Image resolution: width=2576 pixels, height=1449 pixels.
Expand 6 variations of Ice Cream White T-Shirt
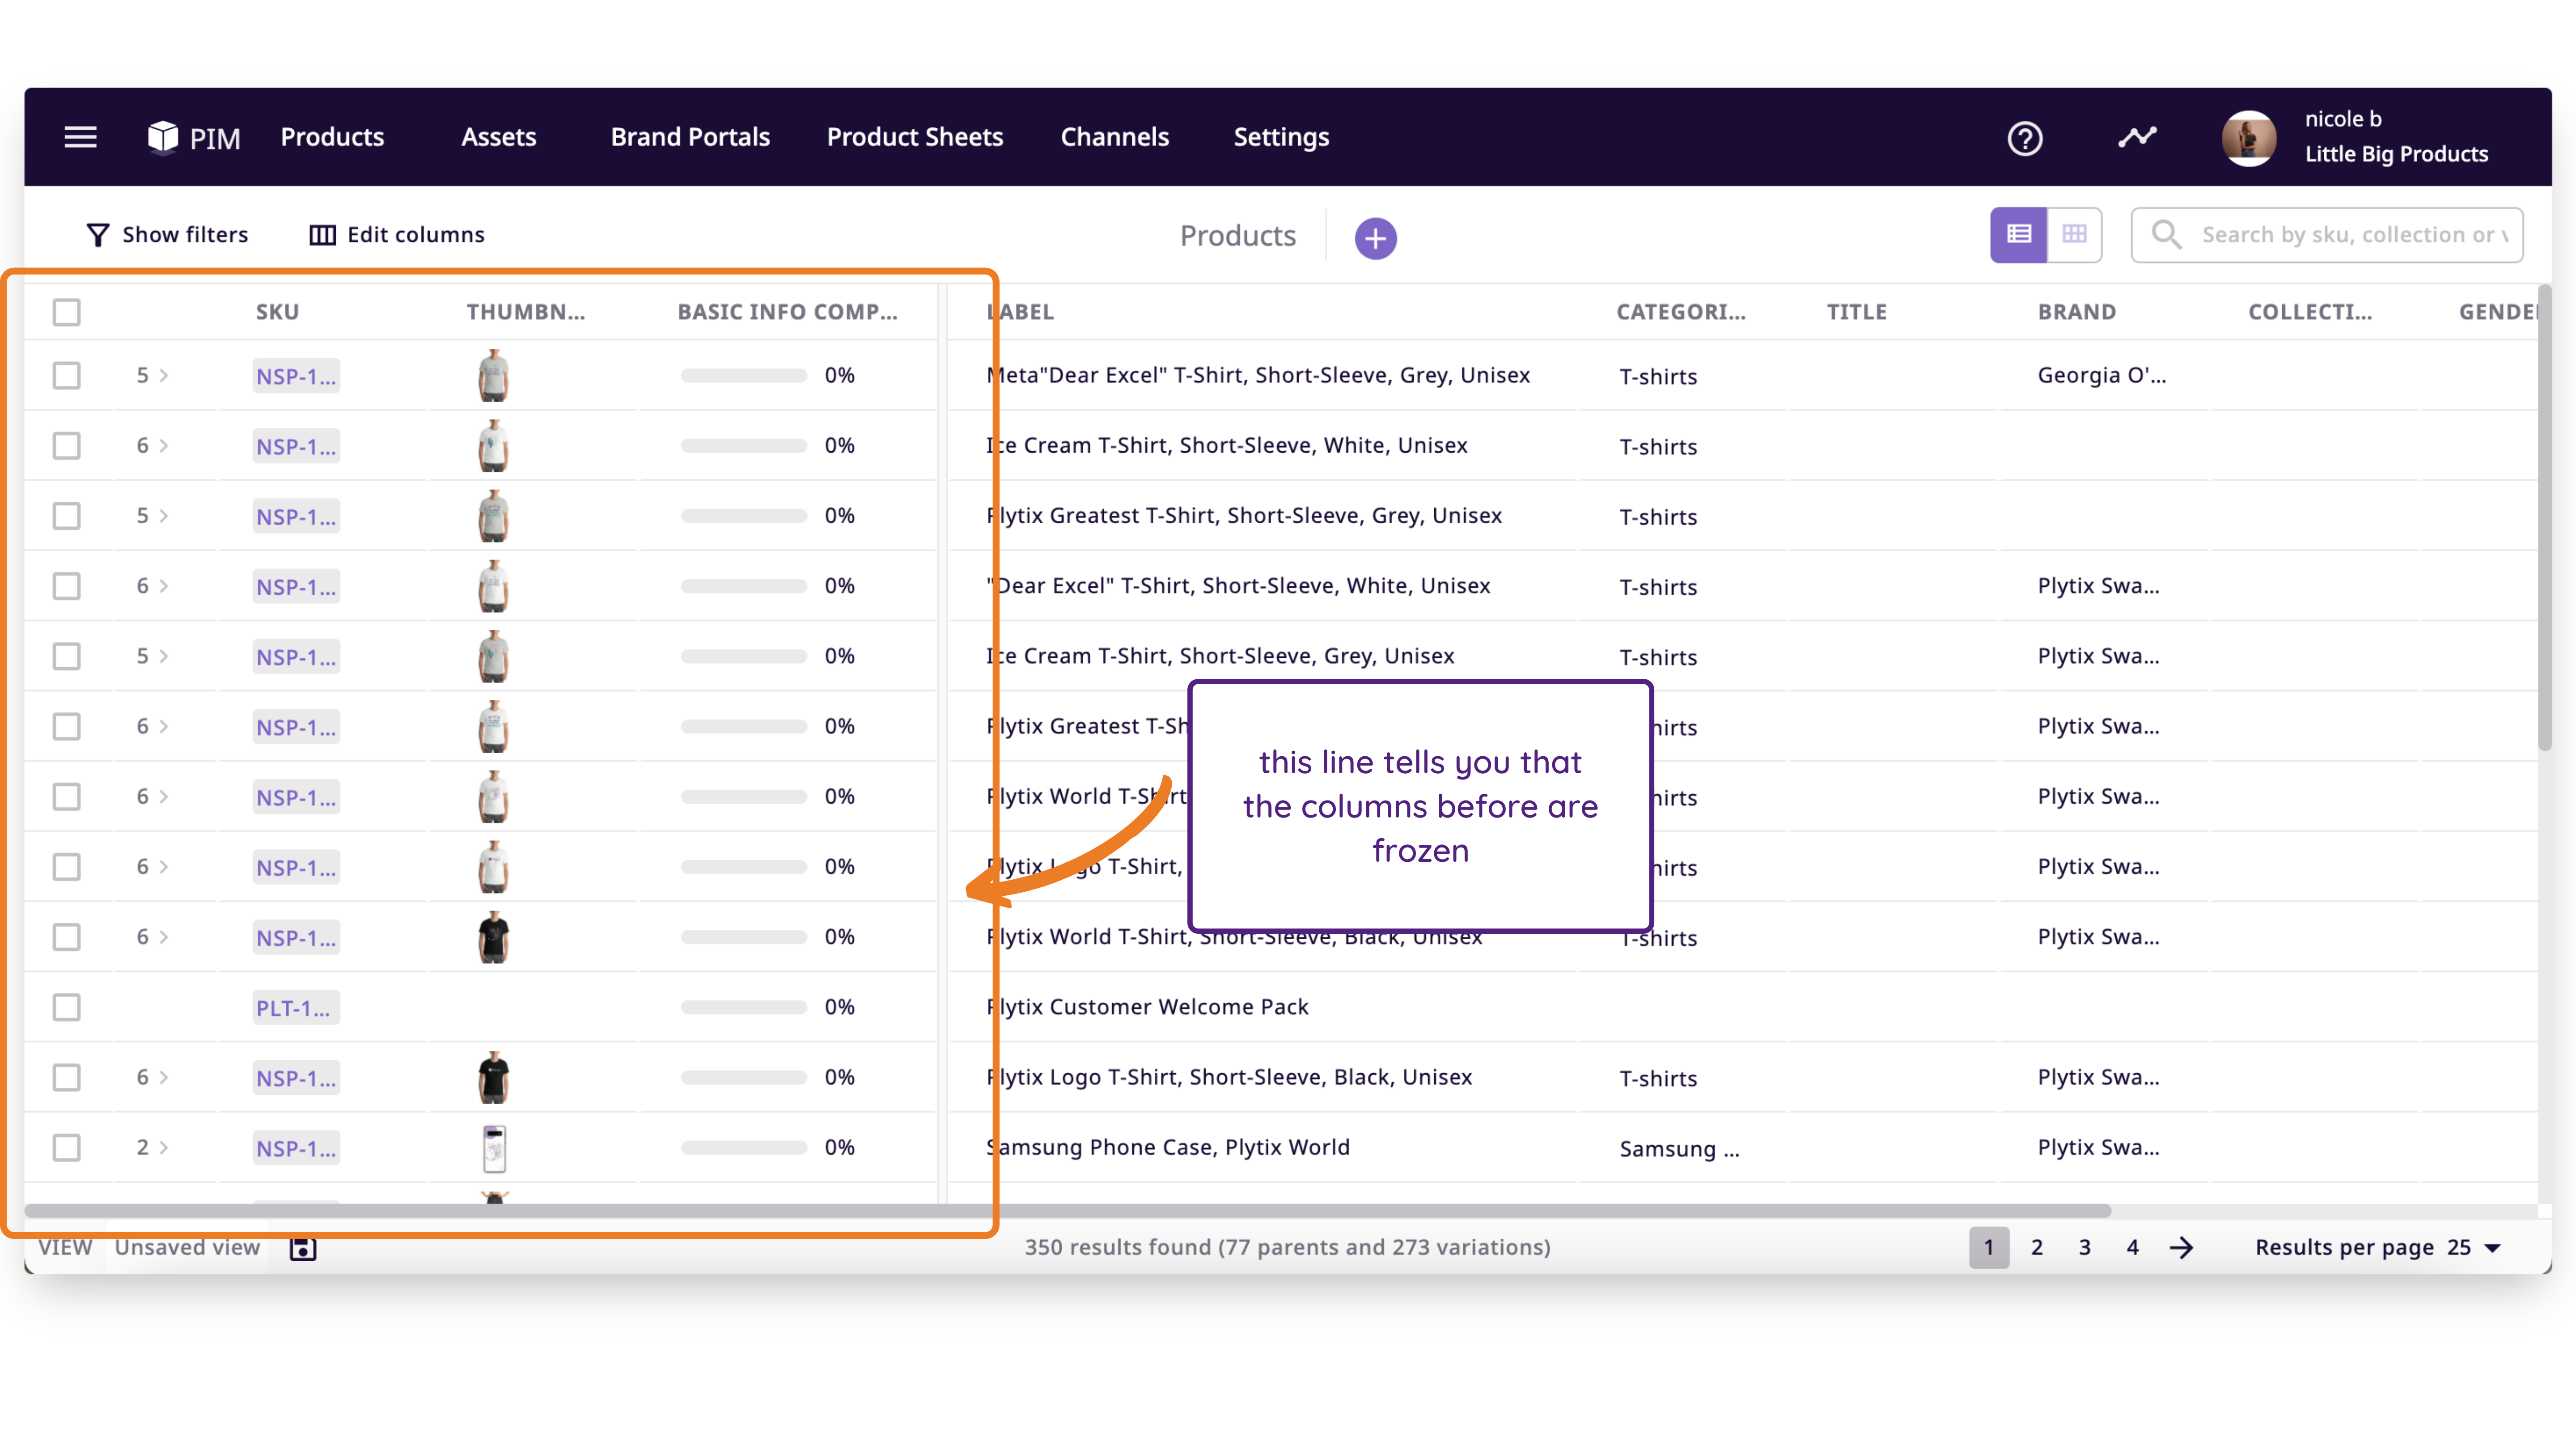(152, 445)
